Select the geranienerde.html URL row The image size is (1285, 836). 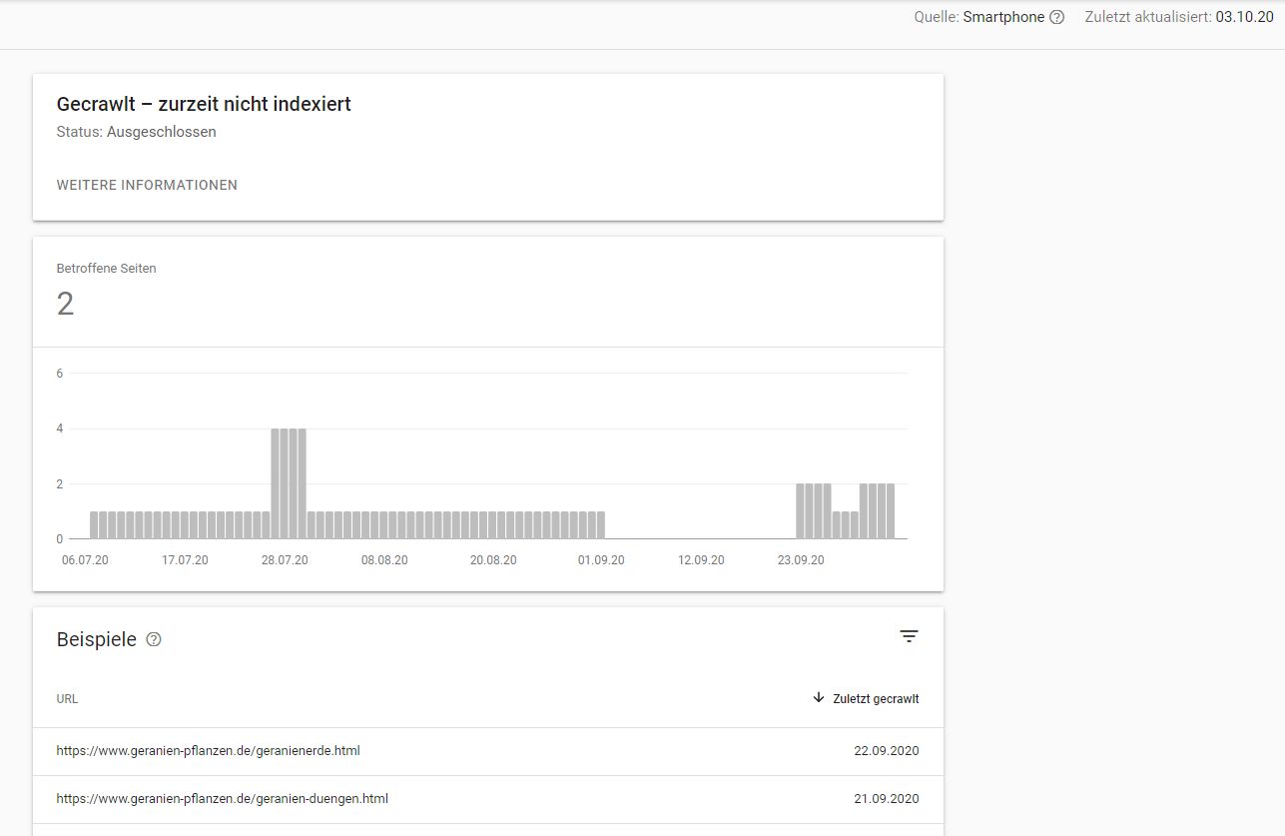click(x=208, y=751)
